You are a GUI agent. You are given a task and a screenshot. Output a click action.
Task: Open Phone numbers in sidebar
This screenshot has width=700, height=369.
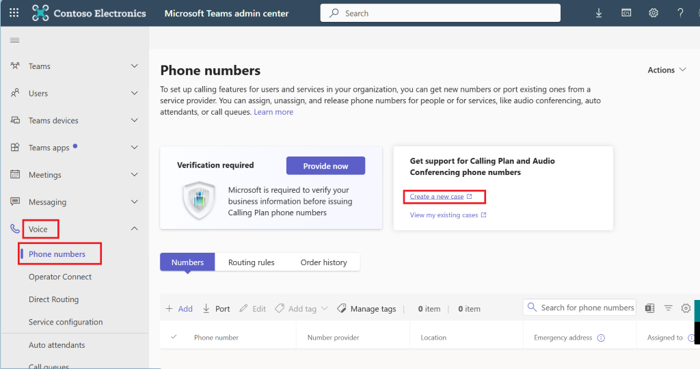pyautogui.click(x=57, y=254)
